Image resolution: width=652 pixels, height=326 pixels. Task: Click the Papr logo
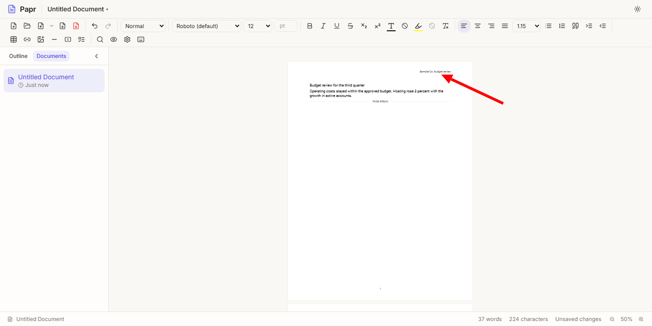tap(22, 9)
